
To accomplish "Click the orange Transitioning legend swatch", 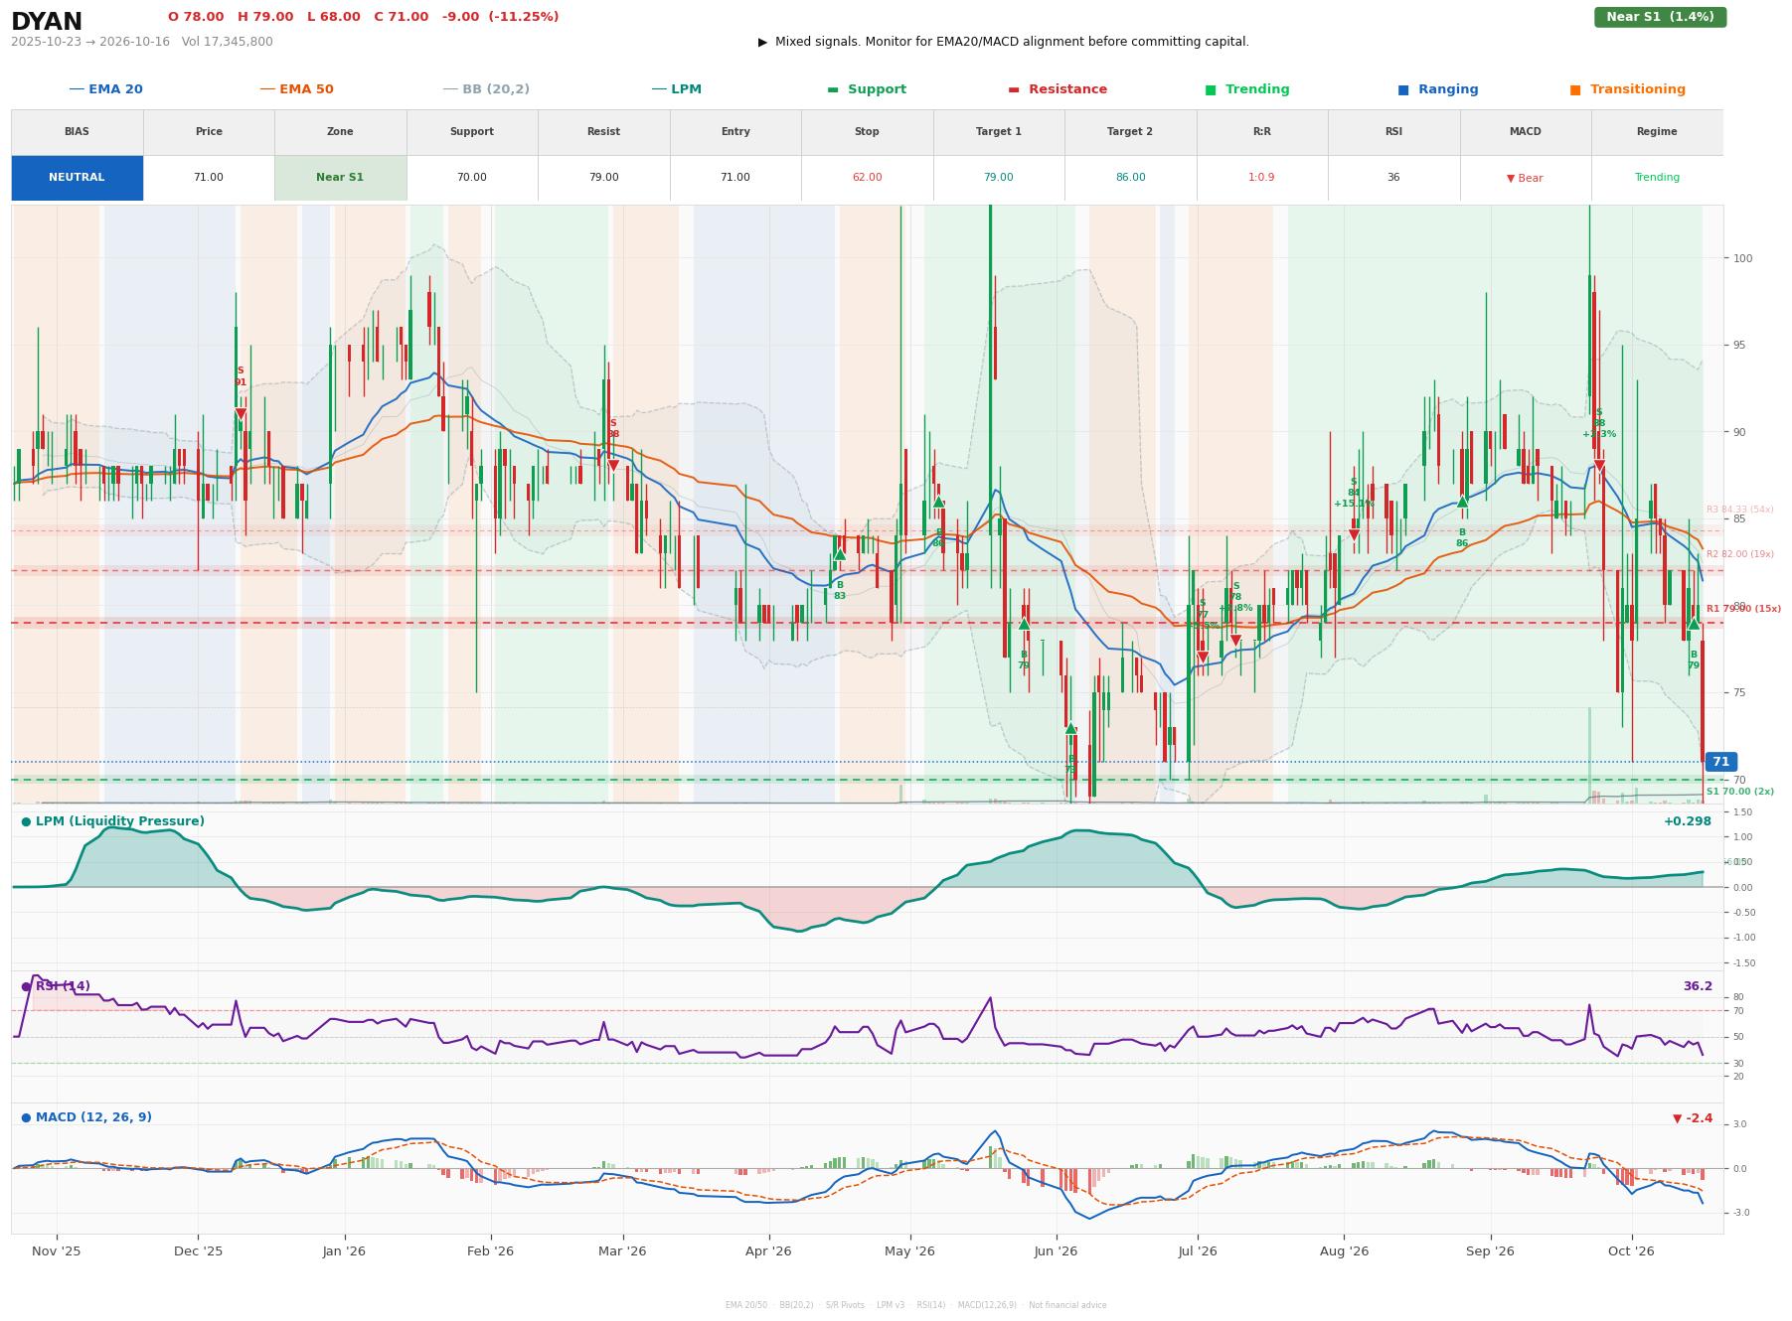I will click(1575, 89).
